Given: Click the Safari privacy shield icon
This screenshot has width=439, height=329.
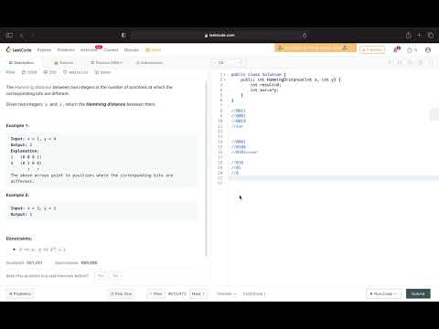Looking at the screenshot, I should click(123, 35).
